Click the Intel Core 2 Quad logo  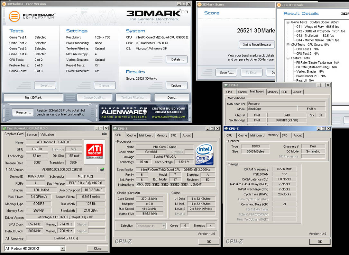[204, 154]
